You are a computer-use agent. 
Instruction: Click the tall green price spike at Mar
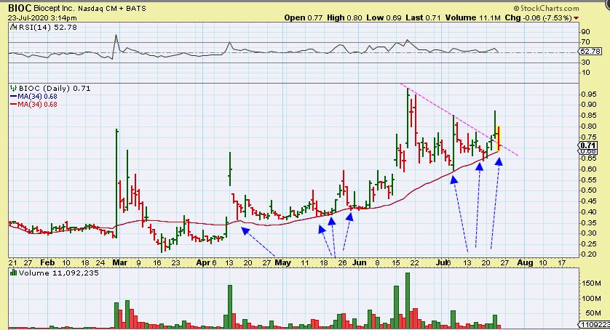(116, 182)
